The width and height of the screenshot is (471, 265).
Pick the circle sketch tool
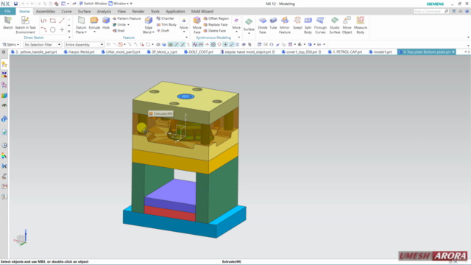pos(52,29)
